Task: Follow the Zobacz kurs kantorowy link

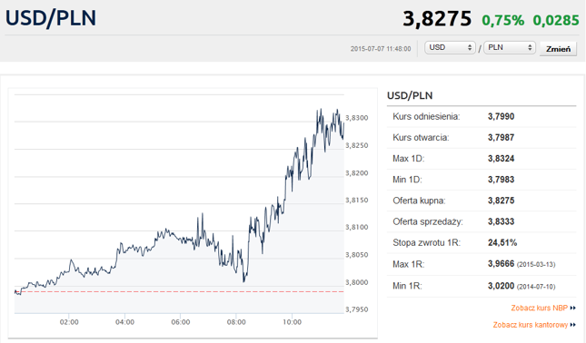Action: (x=531, y=325)
